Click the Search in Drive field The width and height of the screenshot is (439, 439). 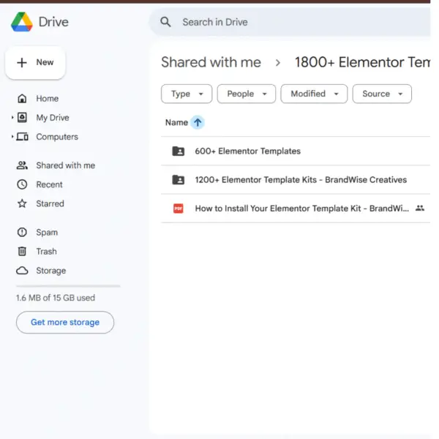290,22
